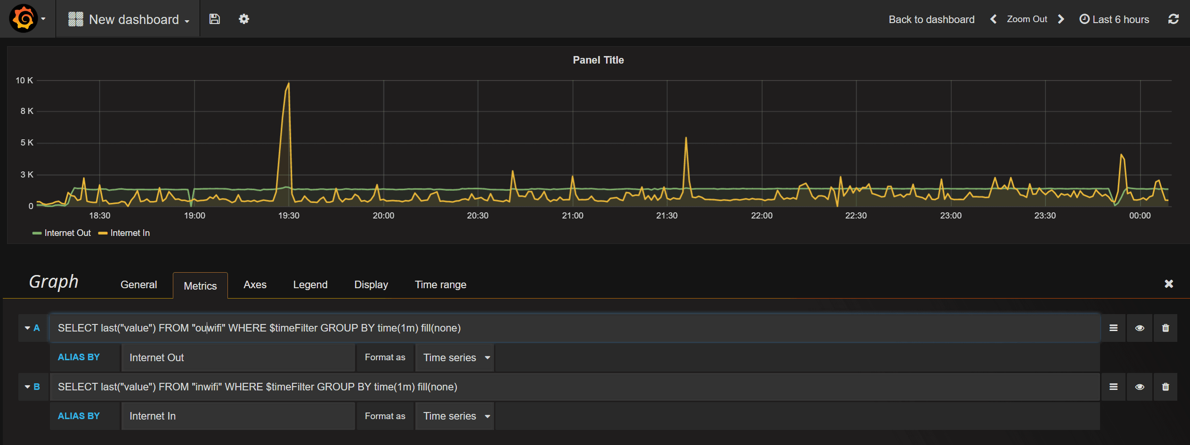Toggle visibility of query B eye icon

[x=1140, y=387]
